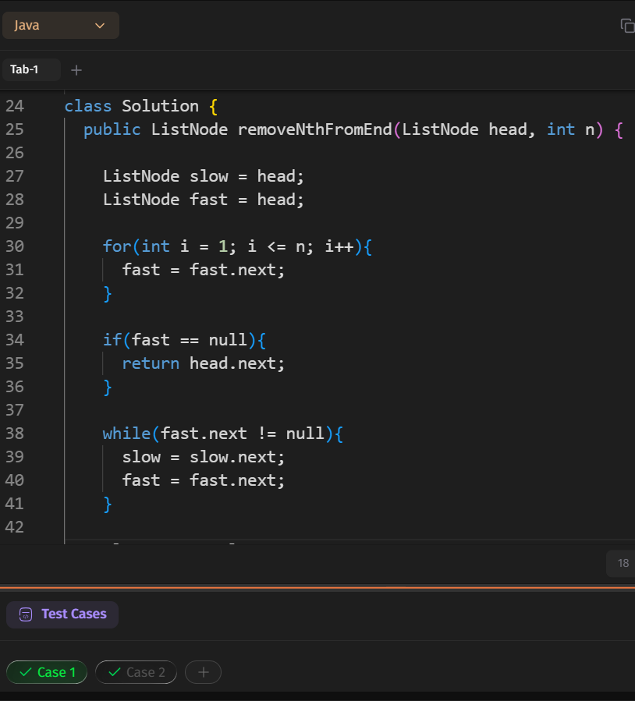This screenshot has width=635, height=701.
Task: Click the 18 counter badge
Action: 621,563
